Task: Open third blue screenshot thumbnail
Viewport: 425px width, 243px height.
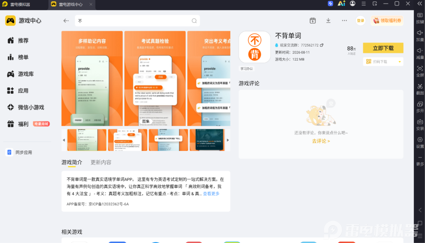Action: [168, 140]
